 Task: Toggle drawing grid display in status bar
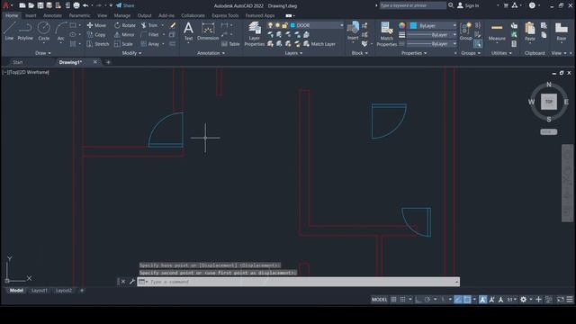pos(393,300)
